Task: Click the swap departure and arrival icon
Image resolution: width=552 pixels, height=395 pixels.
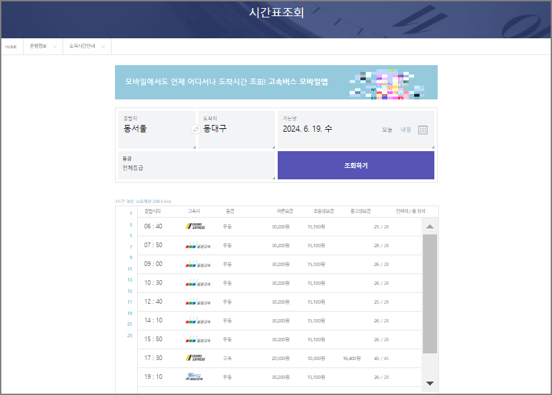Action: (x=195, y=130)
